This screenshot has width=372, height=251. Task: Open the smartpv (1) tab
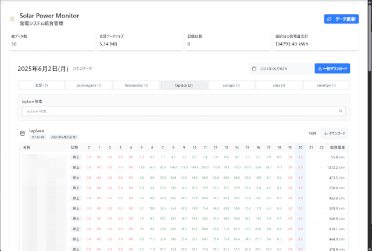click(327, 85)
